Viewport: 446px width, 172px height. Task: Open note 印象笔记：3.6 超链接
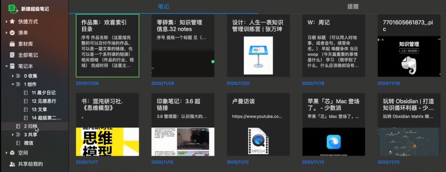point(183,124)
